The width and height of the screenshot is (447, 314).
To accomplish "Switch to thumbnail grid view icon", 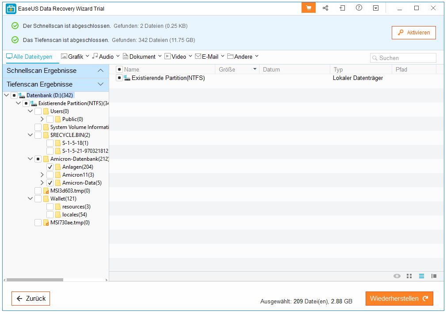I will [409, 276].
